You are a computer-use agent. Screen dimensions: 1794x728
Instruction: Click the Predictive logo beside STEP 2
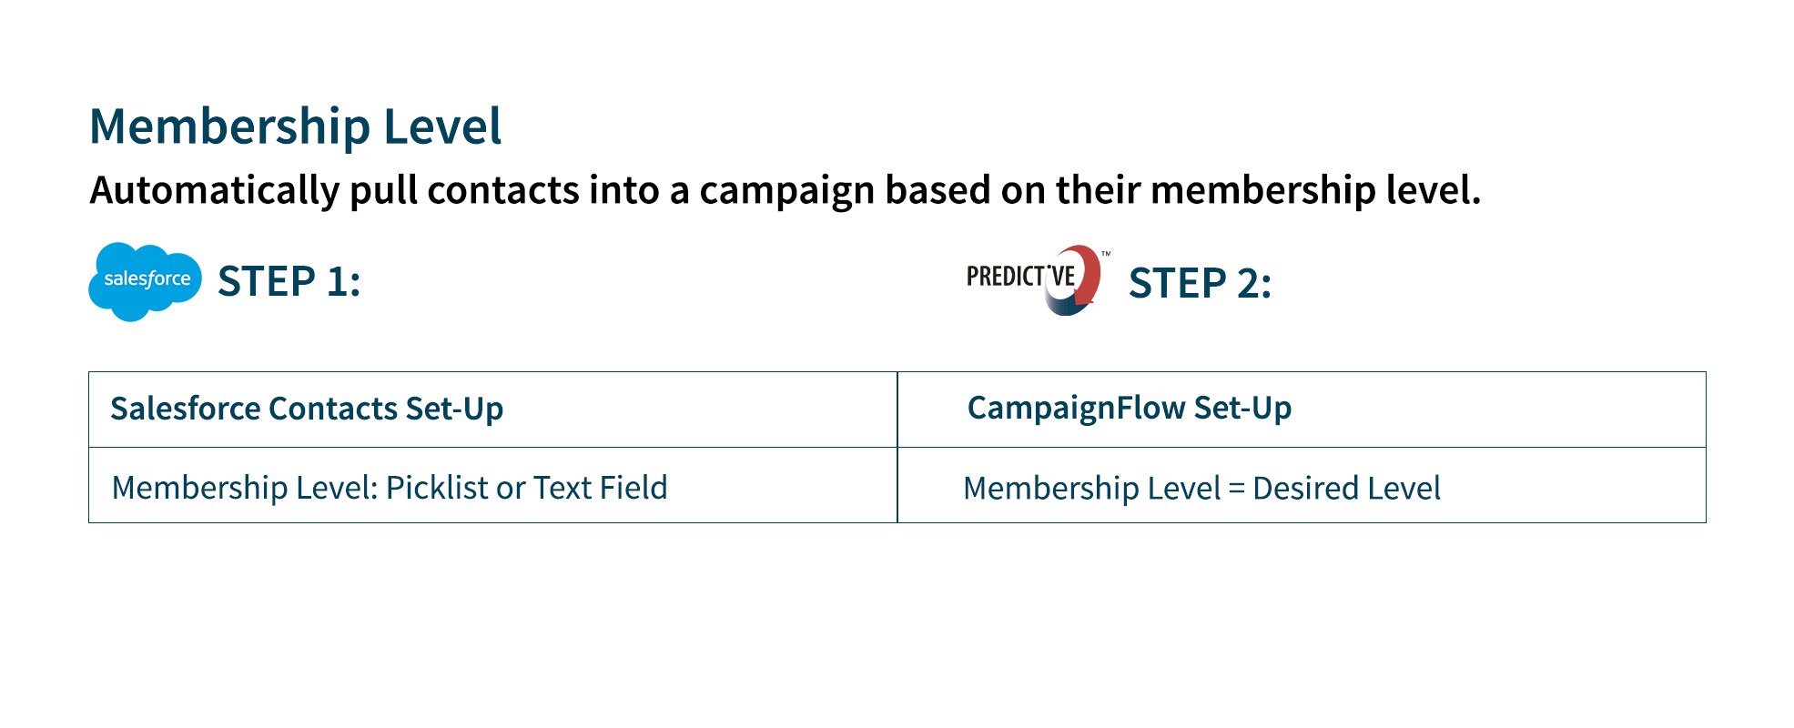click(x=1039, y=280)
